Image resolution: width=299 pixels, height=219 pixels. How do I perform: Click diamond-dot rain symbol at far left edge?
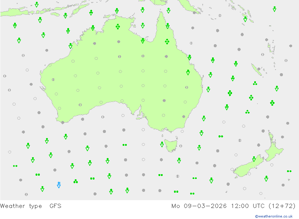coord(15,166)
